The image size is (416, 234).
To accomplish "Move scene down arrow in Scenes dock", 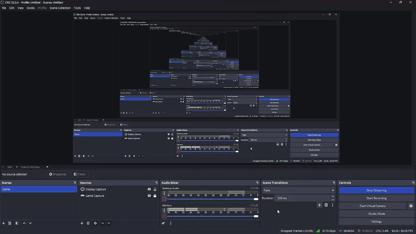I will coord(30,223).
